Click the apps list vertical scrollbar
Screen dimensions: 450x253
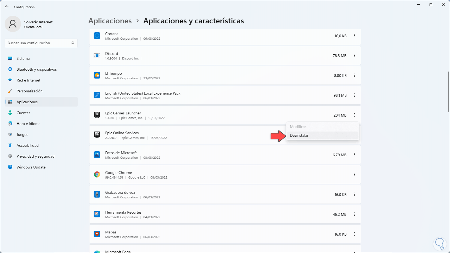pos(448,92)
